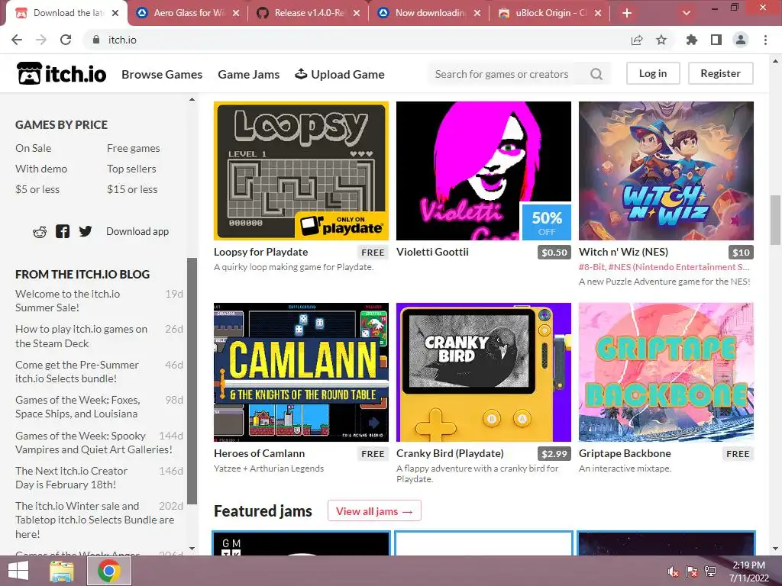The width and height of the screenshot is (782, 586).
Task: Close the Aero Glass tab
Action: (236, 13)
